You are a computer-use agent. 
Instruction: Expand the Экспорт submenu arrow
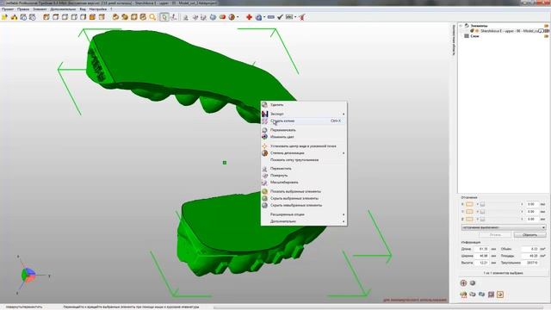click(344, 114)
